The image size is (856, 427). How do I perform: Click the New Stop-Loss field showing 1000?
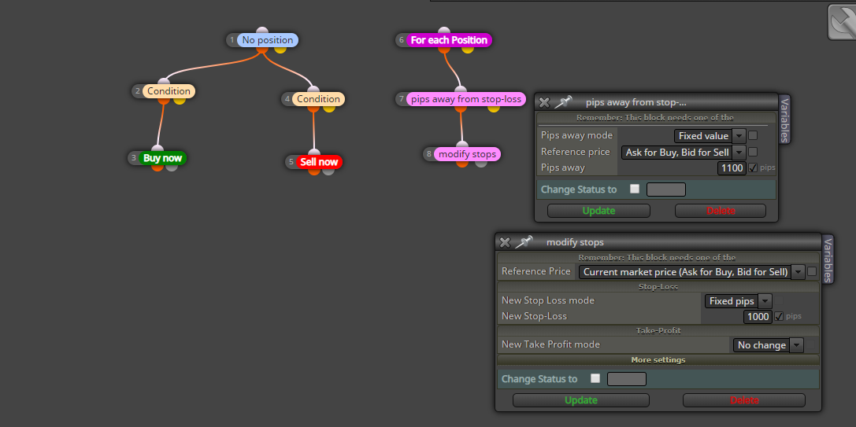tap(758, 317)
